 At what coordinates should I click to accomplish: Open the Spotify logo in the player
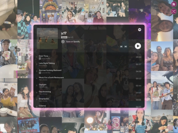pos(139,30)
